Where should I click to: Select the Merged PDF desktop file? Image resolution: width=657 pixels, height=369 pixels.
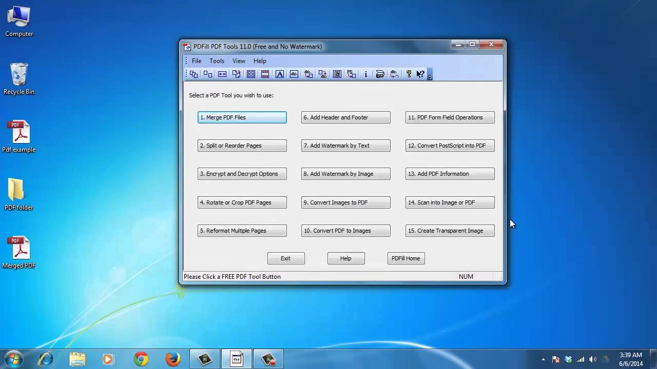point(19,253)
